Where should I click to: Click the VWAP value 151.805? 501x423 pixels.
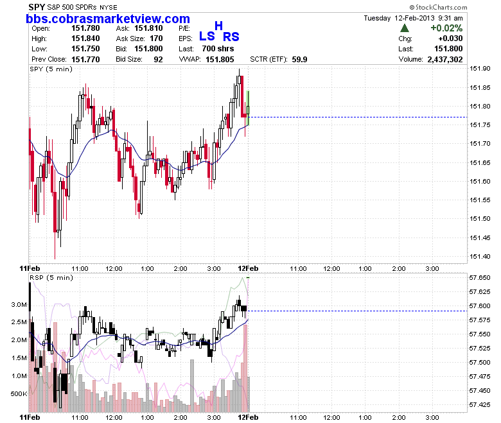pyautogui.click(x=220, y=60)
